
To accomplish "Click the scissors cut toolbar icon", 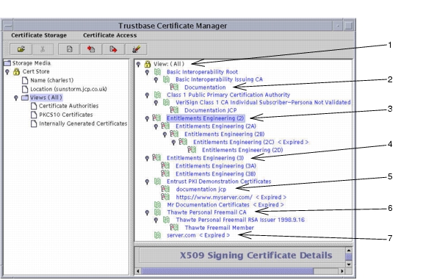I will 43,49.
